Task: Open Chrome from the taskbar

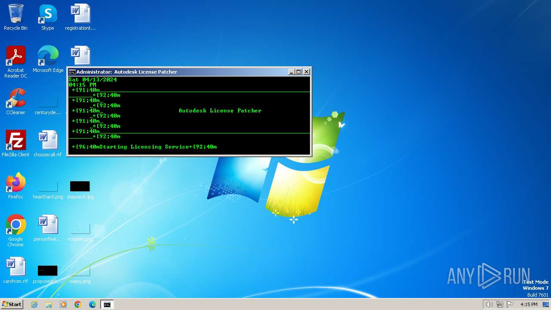Action: (78, 304)
